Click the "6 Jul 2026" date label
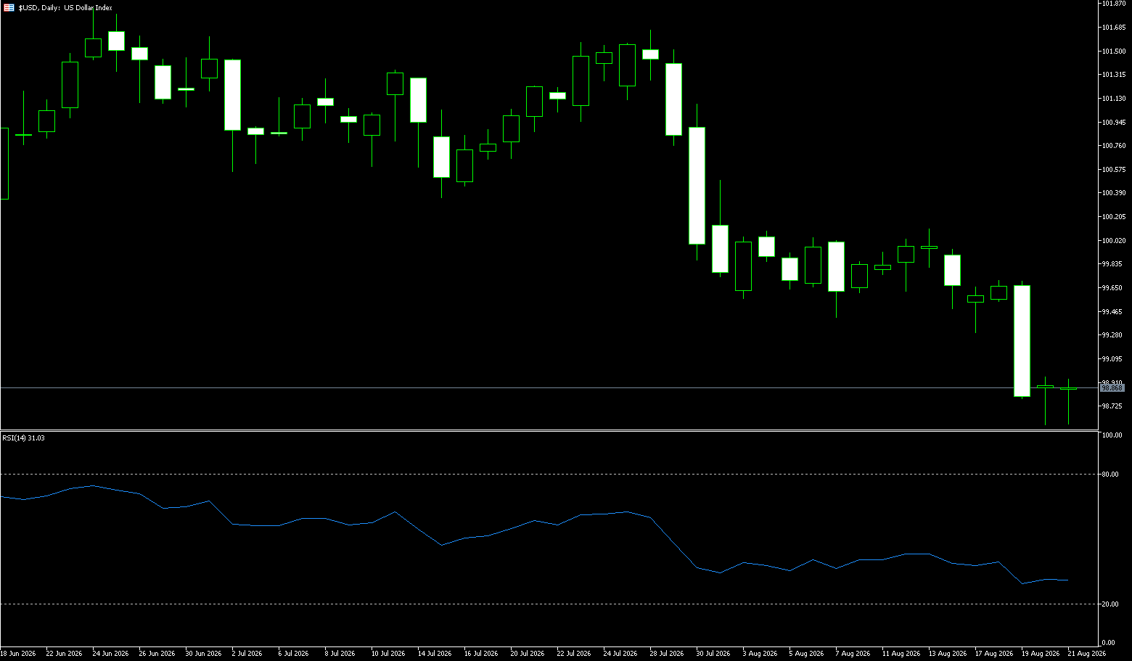The image size is (1132, 661). point(293,654)
